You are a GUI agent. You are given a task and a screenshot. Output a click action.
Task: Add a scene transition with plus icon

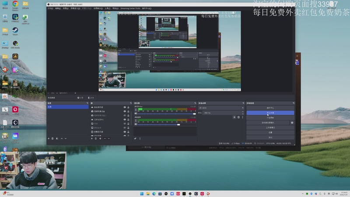pos(234,117)
